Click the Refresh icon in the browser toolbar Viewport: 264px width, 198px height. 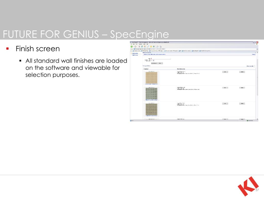142,47
